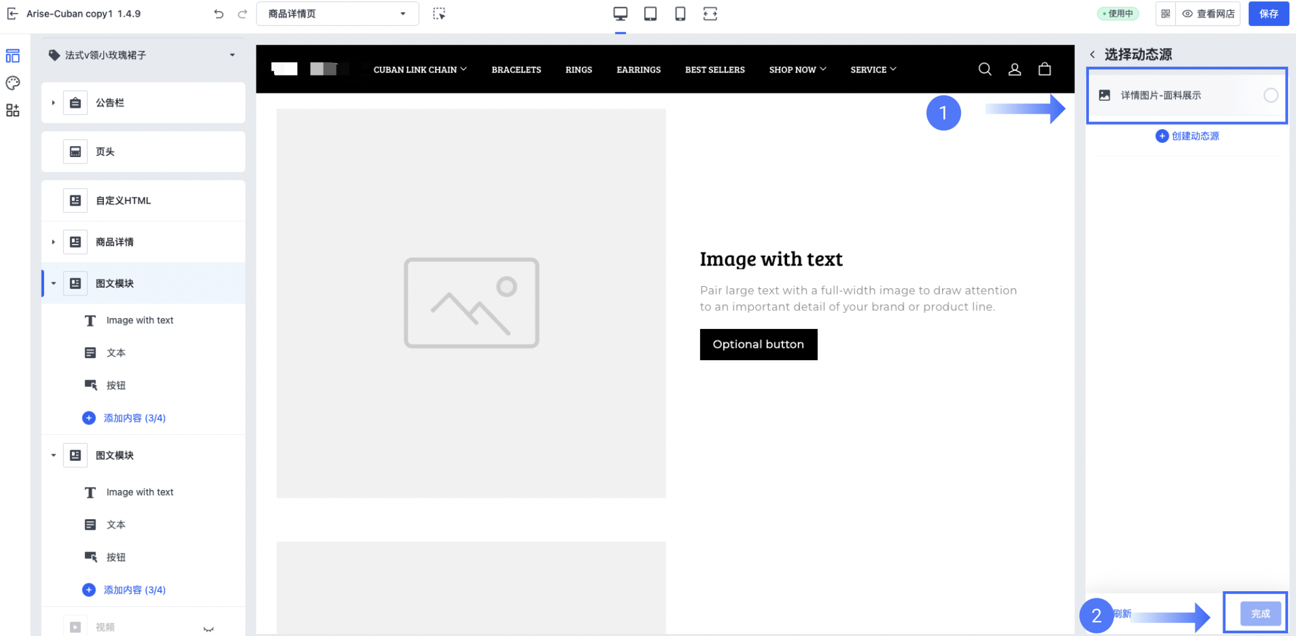Switch to tablet preview mode
This screenshot has width=1296, height=636.
point(650,14)
